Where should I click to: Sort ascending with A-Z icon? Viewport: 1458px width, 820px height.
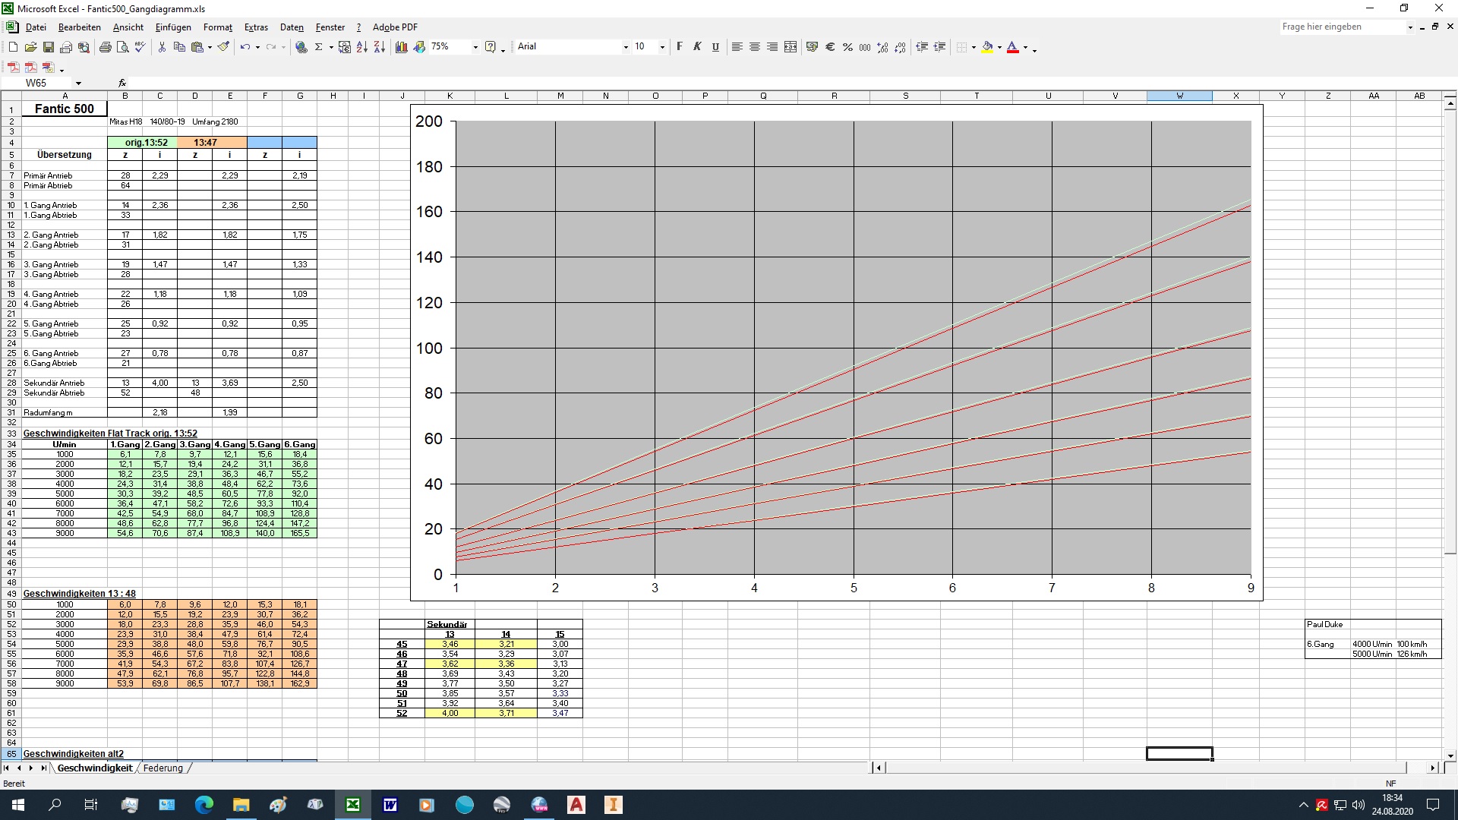361,47
